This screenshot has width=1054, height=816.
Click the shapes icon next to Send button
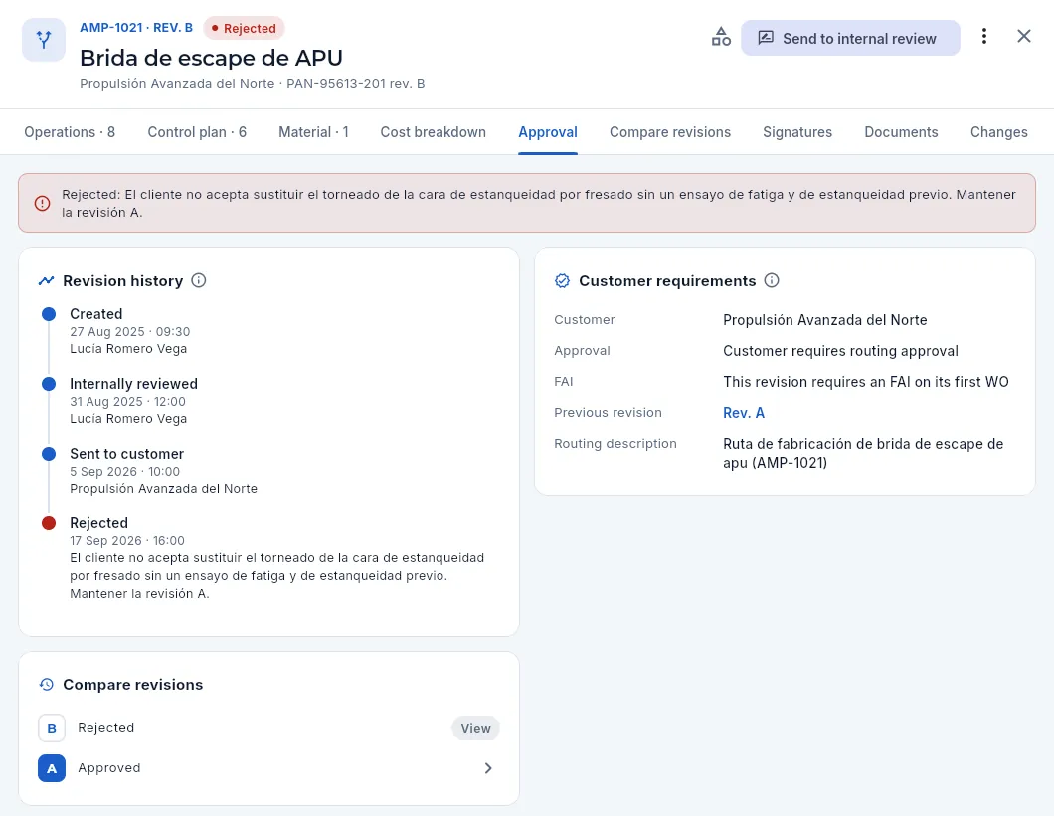[721, 37]
